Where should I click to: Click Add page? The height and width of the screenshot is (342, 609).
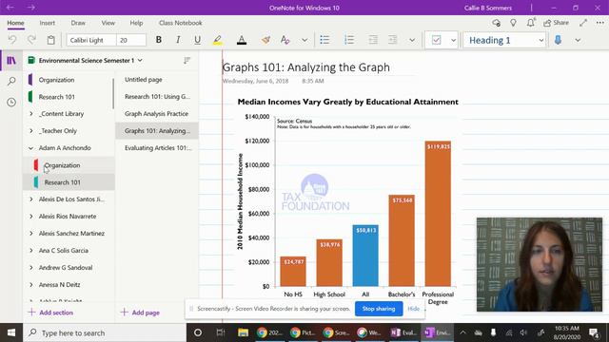[140, 313]
